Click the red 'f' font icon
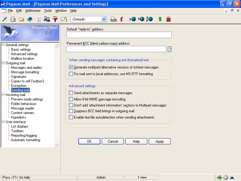This screenshot has height=181, width=241. [122, 19]
